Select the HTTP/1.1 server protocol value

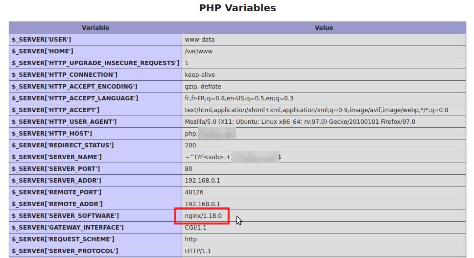[197, 251]
